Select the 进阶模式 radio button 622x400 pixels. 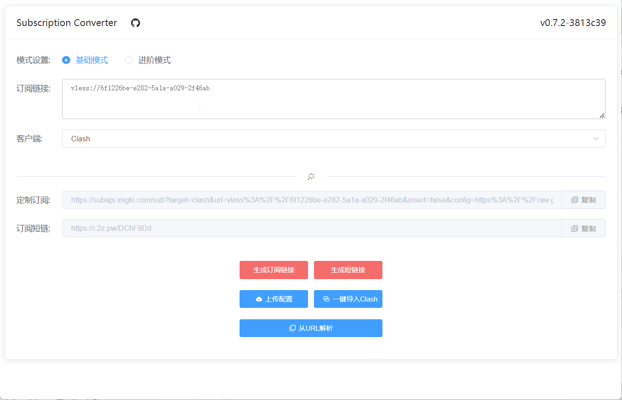tap(129, 60)
